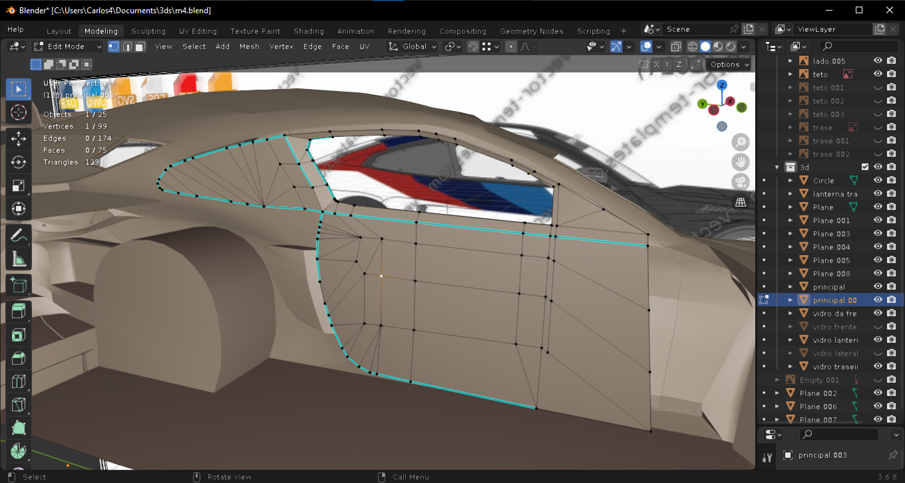Collapse the 3d collection in outliner
Image resolution: width=905 pixels, height=483 pixels.
[777, 167]
